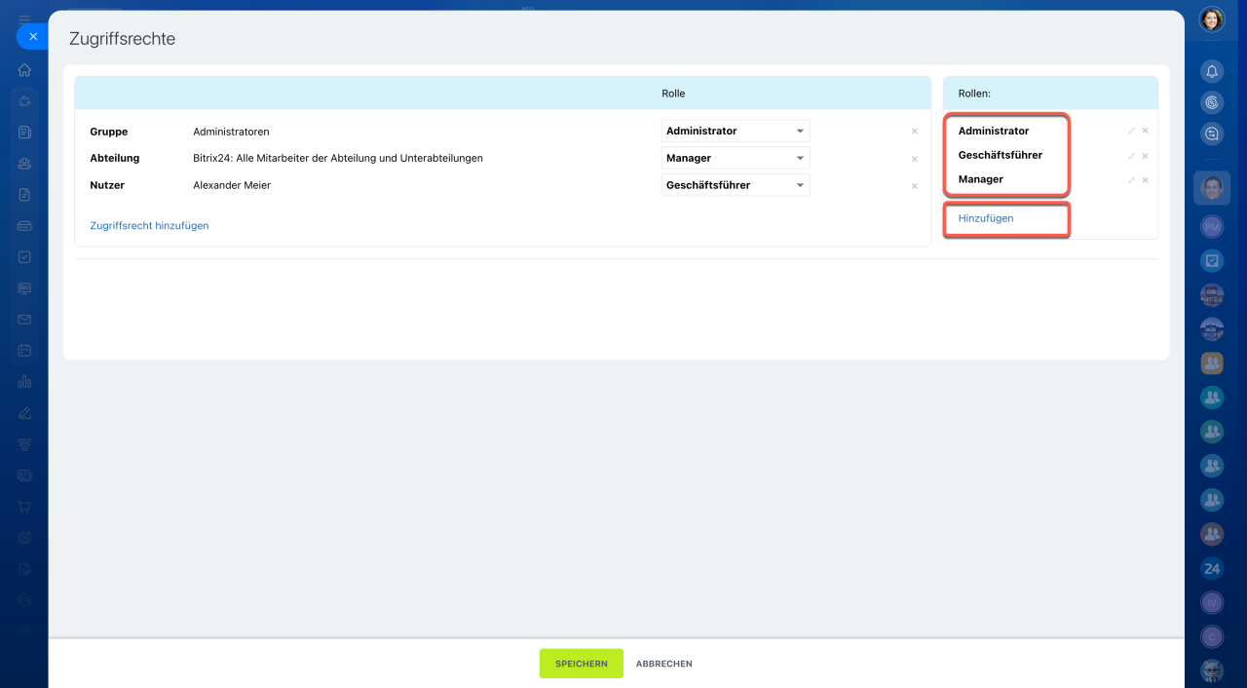The image size is (1247, 688).
Task: Open role dropdown for Bitrix24 Abteilung
Action: coord(736,158)
